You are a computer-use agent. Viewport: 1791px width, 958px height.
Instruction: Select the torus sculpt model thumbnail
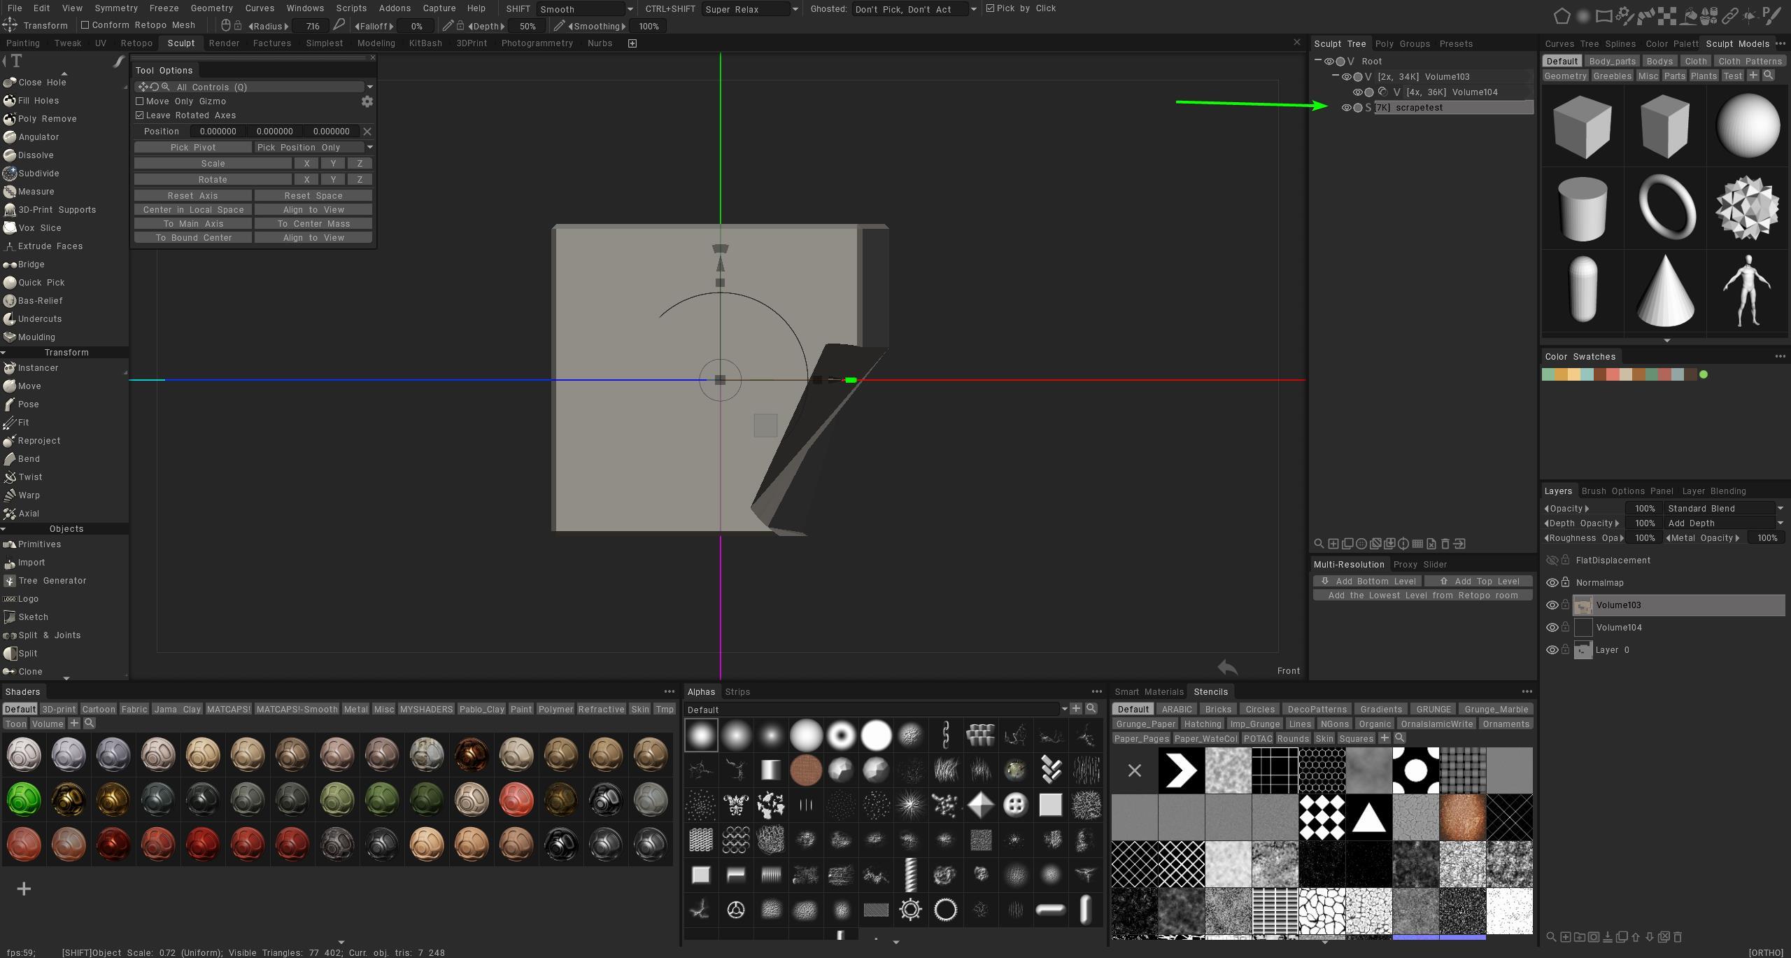pyautogui.click(x=1666, y=208)
